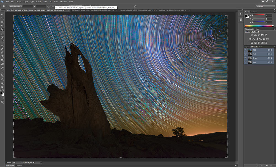
Task: Select the Path Selection tool
Action: [2, 75]
